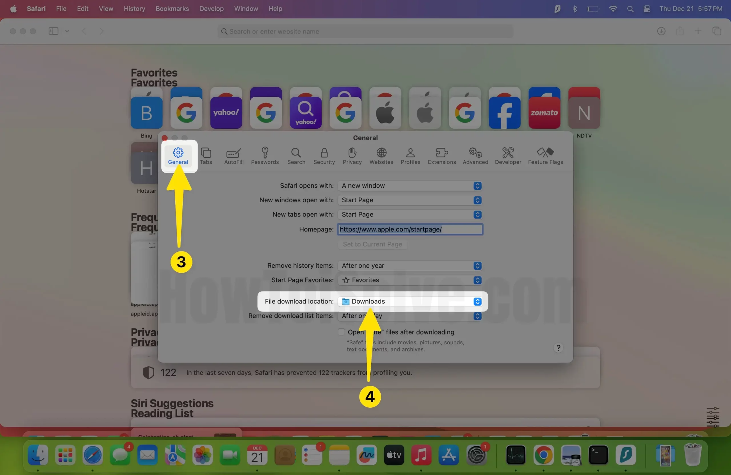Open the Apple menu
This screenshot has width=731, height=475.
pyautogui.click(x=13, y=9)
